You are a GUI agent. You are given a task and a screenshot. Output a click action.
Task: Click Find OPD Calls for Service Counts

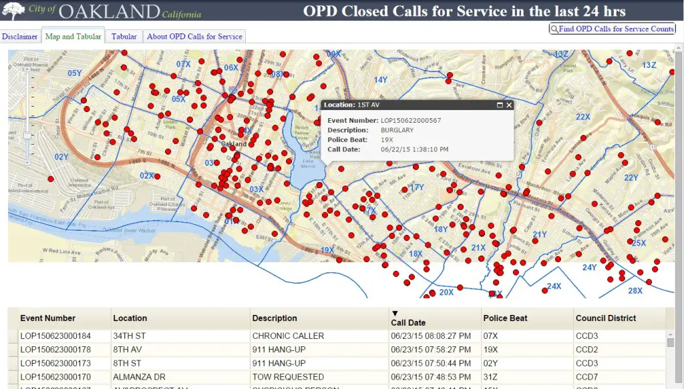tap(612, 29)
